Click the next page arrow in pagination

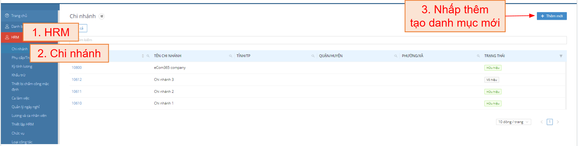558,122
